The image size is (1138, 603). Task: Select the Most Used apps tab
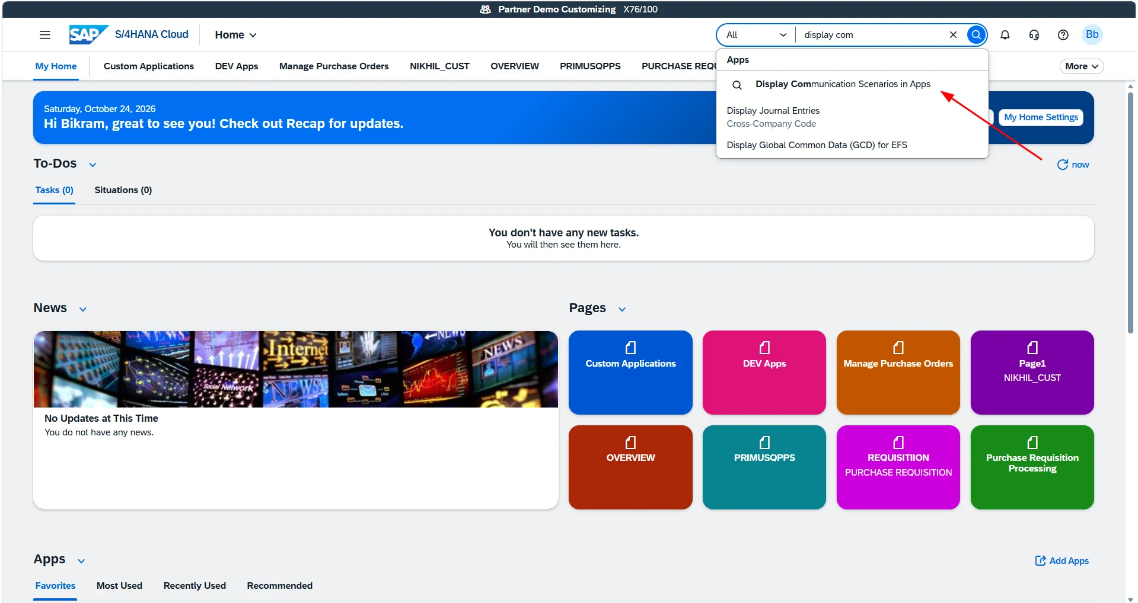tap(119, 586)
